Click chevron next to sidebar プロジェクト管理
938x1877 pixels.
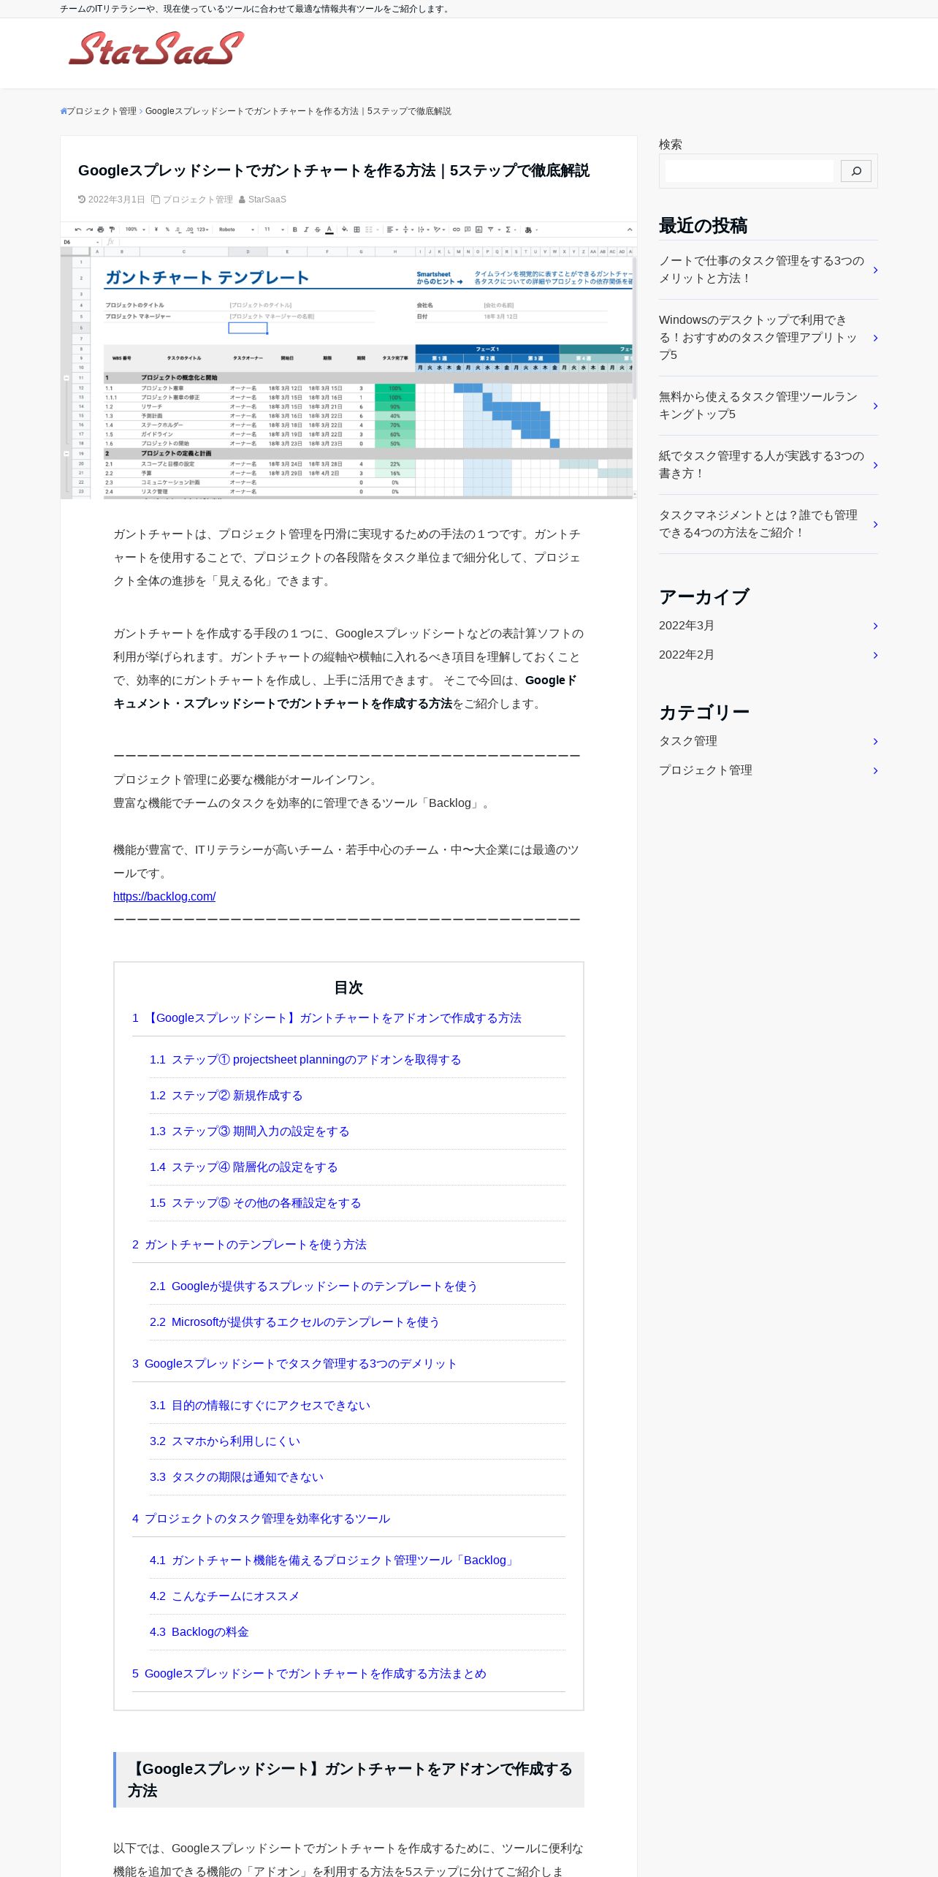coord(875,770)
